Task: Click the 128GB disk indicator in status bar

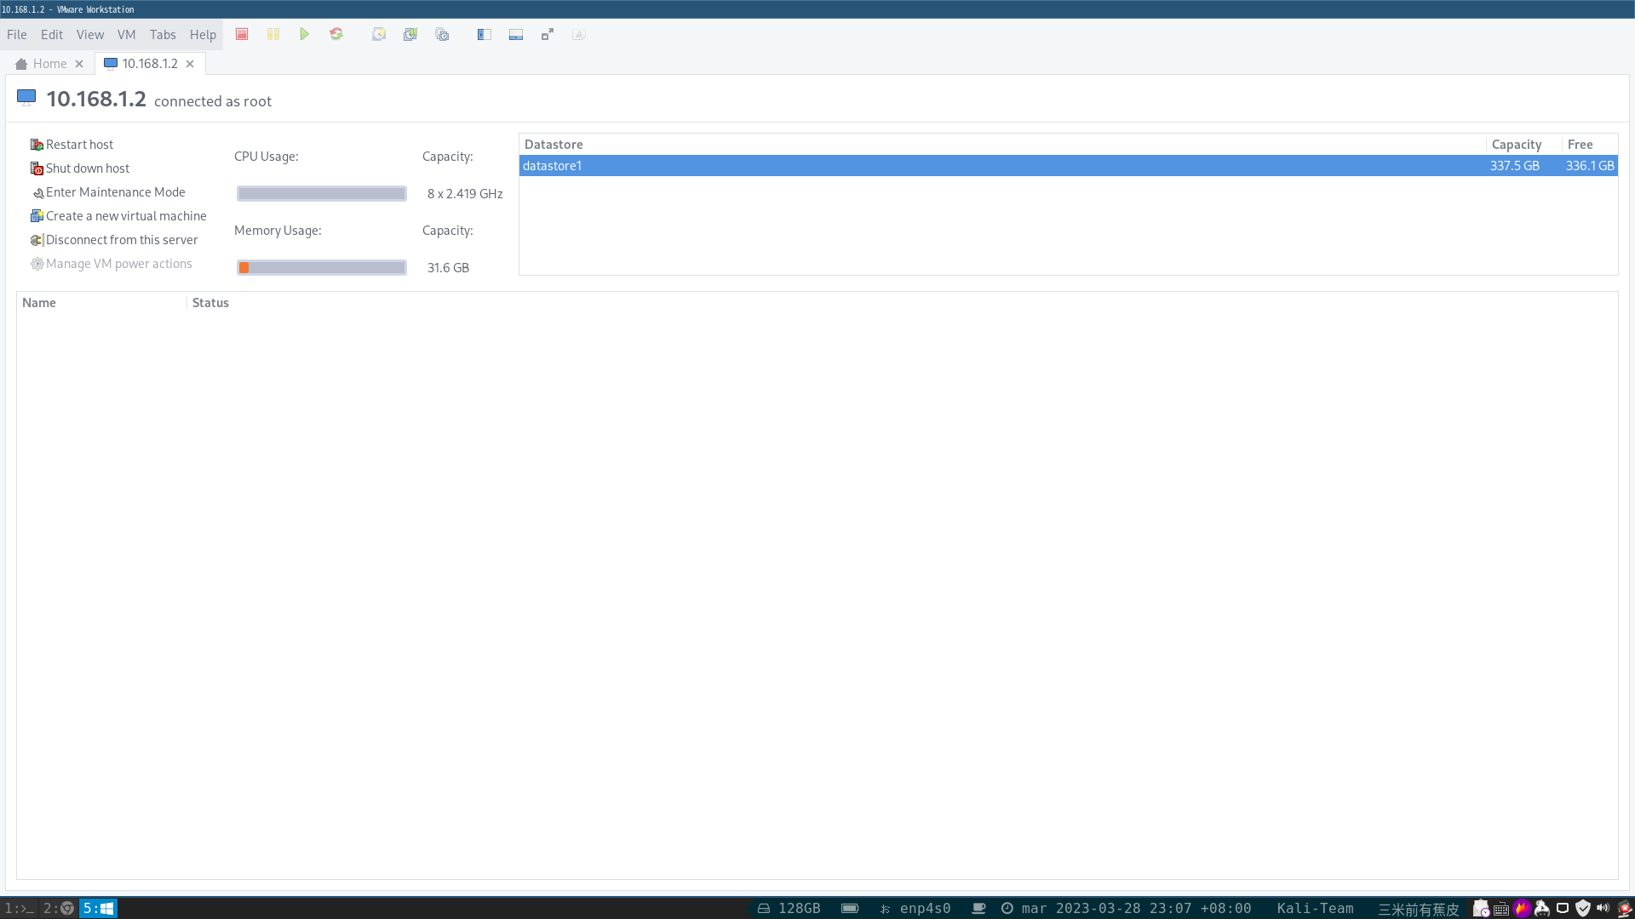Action: [789, 909]
